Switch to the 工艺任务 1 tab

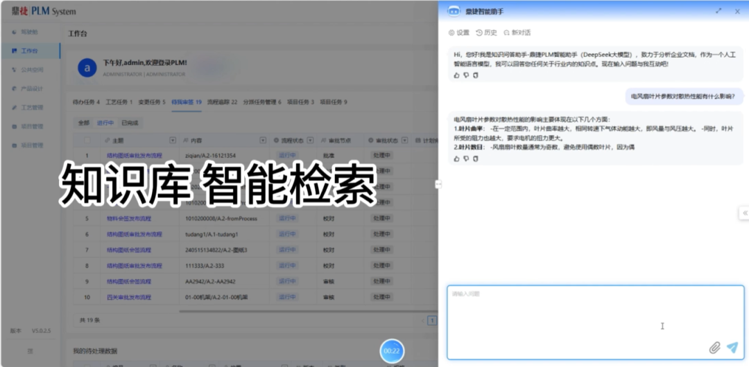(119, 102)
